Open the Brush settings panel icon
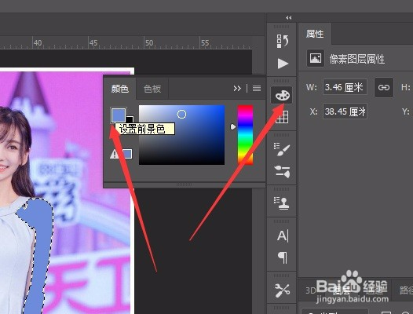 (282, 149)
